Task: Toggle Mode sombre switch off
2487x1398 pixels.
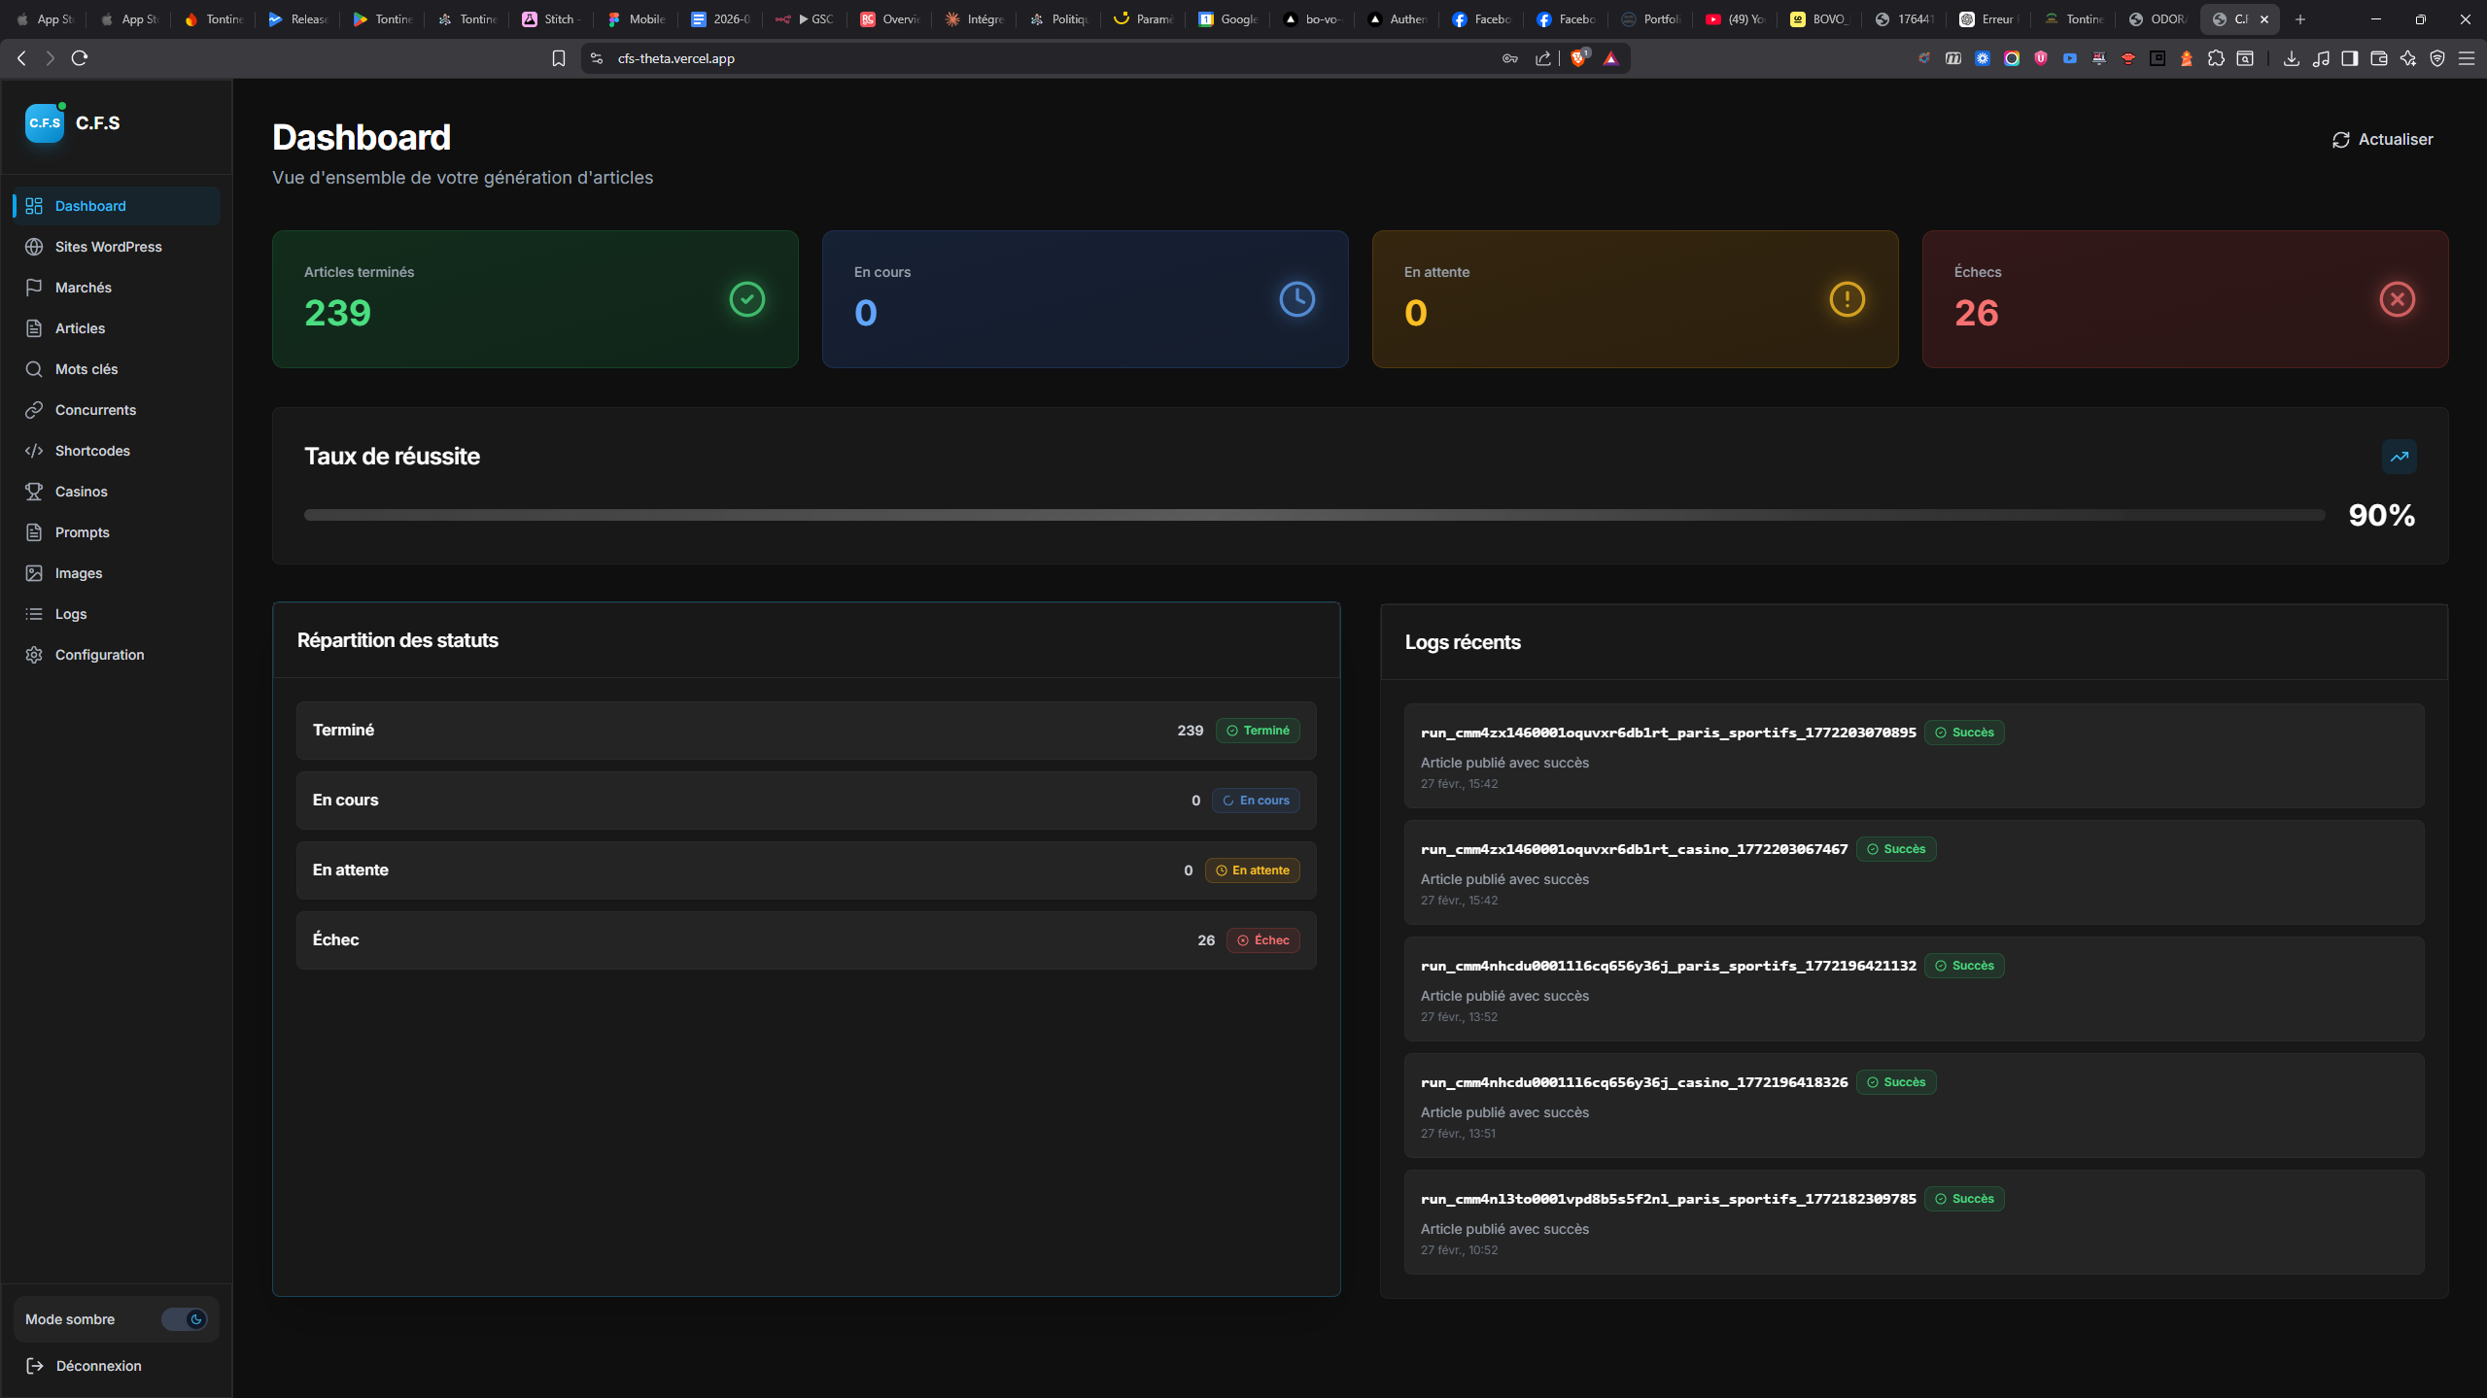Action: click(184, 1319)
